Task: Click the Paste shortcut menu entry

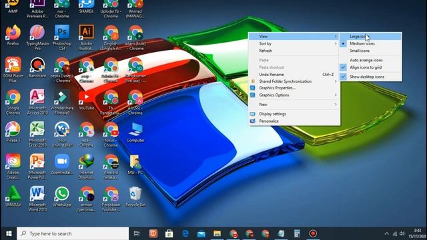Action: point(294,67)
